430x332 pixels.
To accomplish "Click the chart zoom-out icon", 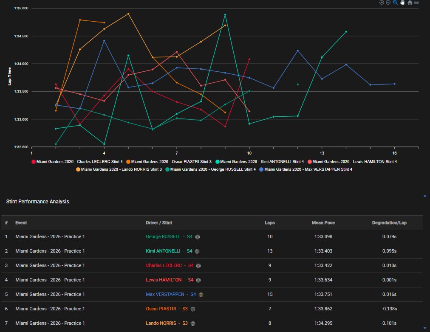I will click(x=388, y=3).
